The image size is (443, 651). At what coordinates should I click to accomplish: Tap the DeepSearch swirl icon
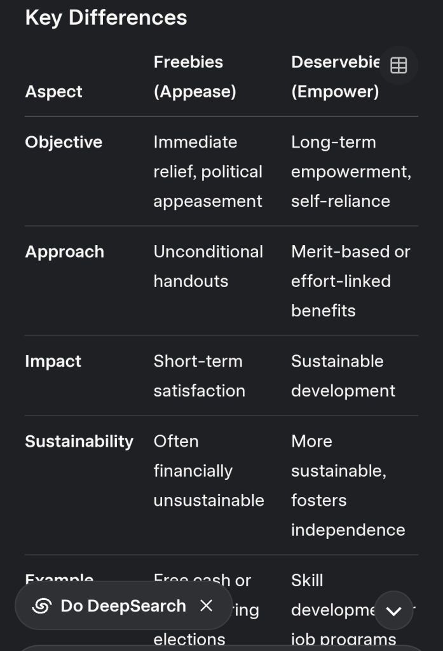[x=42, y=606]
